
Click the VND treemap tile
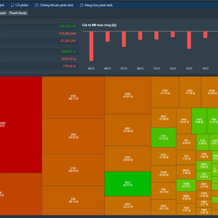[x=21, y=125]
